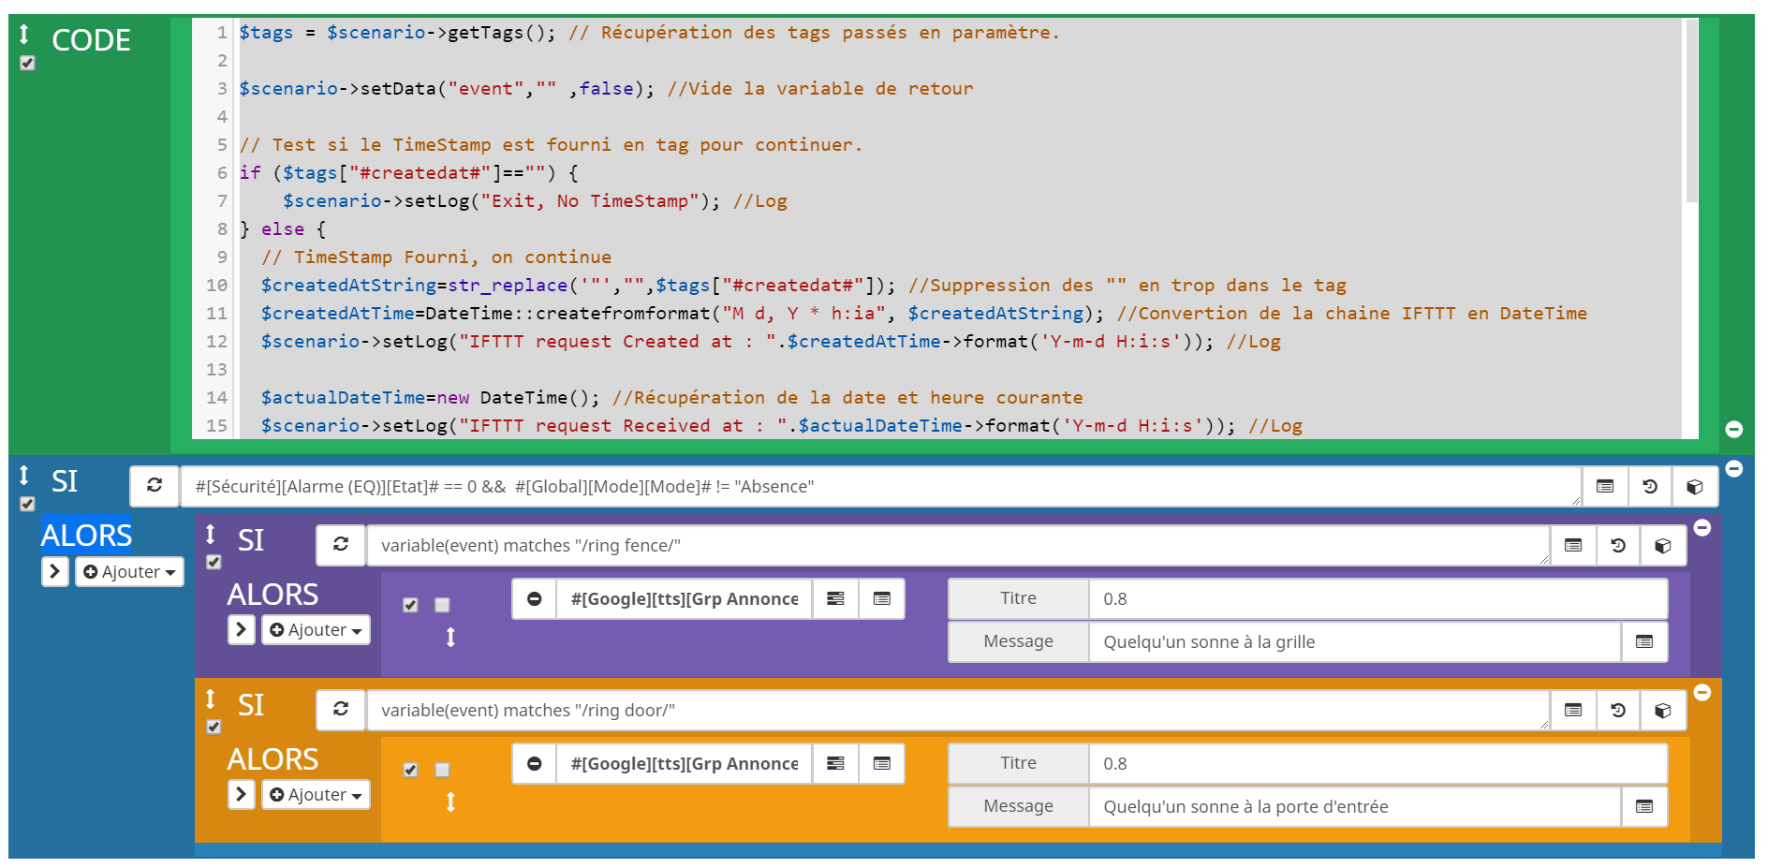Edit message Quelqu'un sonne à la grille
Screen dimensions: 1768x868
tap(1354, 642)
